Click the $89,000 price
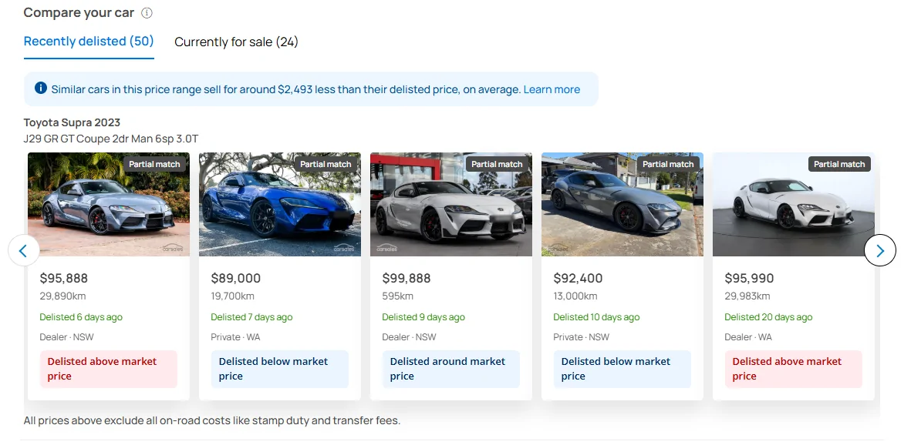Screen dimensions: 921x445 (x=235, y=278)
